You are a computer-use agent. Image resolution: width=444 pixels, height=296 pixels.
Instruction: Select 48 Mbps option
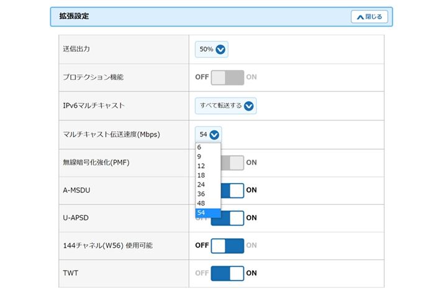207,204
